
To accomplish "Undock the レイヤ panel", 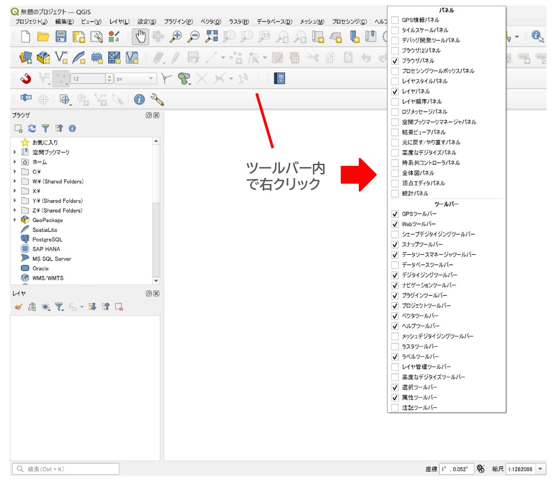I will pos(148,293).
